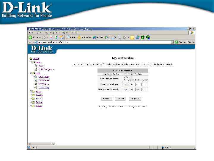Viewport: 214px width, 161px height.
Task: Collapse the Home tree node
Action: (31, 62)
